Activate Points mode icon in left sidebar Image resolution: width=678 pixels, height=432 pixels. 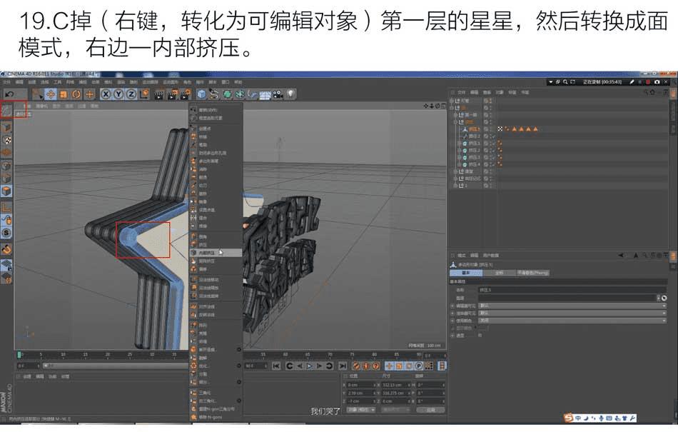tap(6, 166)
